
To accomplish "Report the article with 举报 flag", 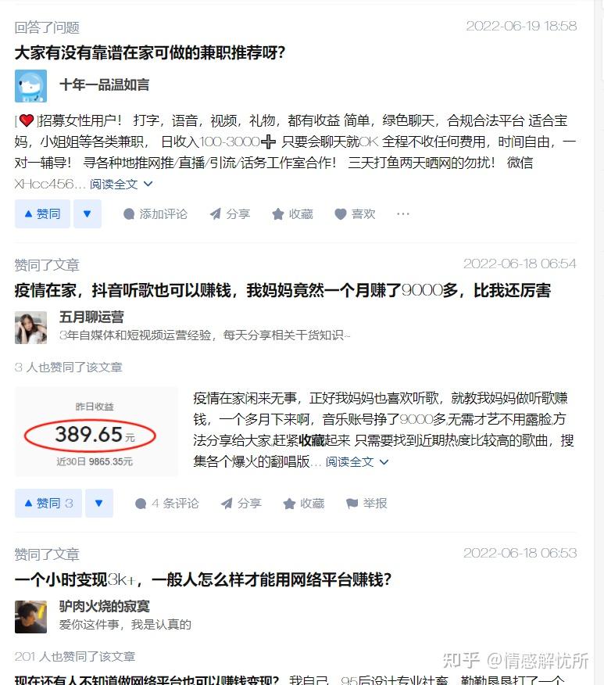I will coord(366,504).
